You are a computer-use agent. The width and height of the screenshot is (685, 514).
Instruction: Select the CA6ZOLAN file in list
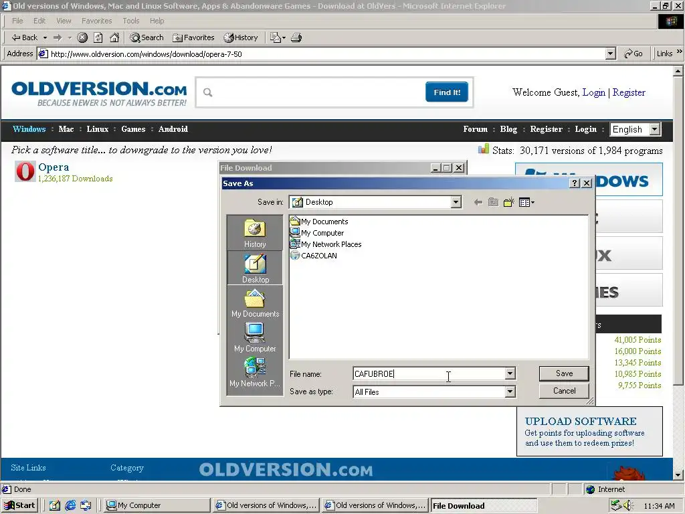pyautogui.click(x=314, y=255)
